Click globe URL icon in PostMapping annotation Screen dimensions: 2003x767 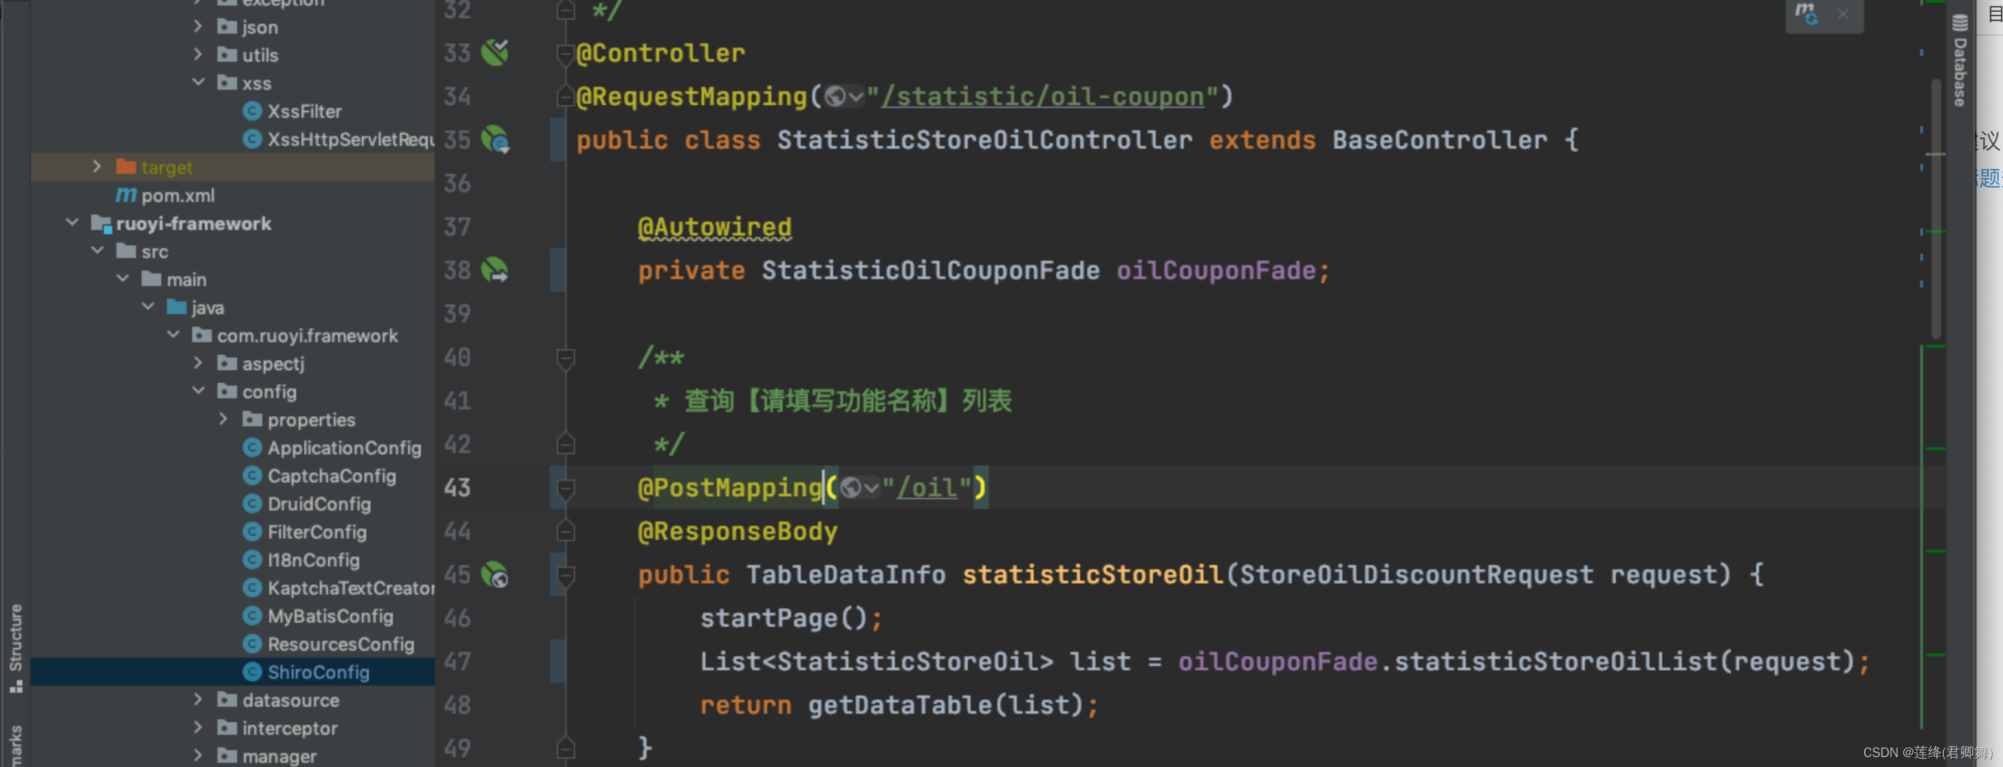[x=851, y=487]
